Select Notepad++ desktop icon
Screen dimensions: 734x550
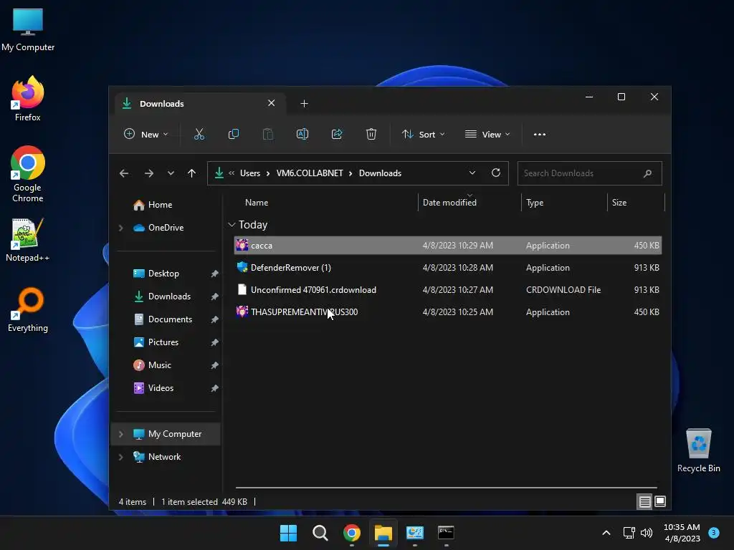[x=28, y=240]
